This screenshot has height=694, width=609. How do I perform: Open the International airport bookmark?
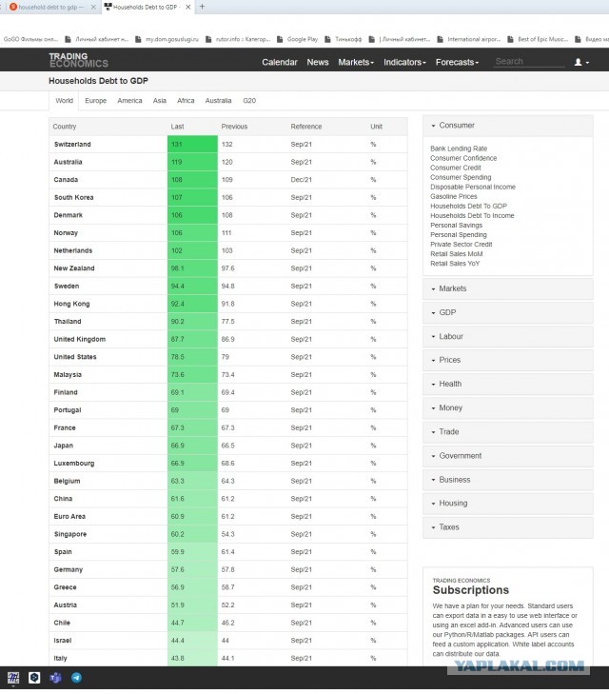469,39
